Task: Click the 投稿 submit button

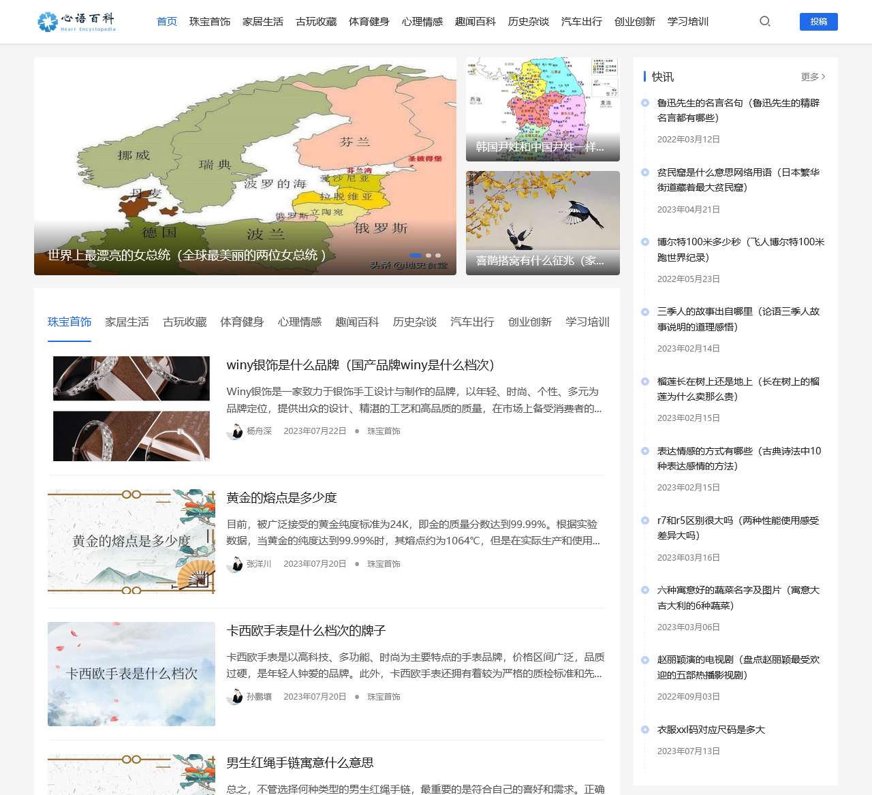Action: coord(819,22)
